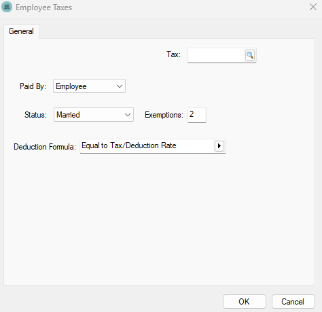Expand the Paid By chevron arrow
The height and width of the screenshot is (312, 322).
coord(120,86)
